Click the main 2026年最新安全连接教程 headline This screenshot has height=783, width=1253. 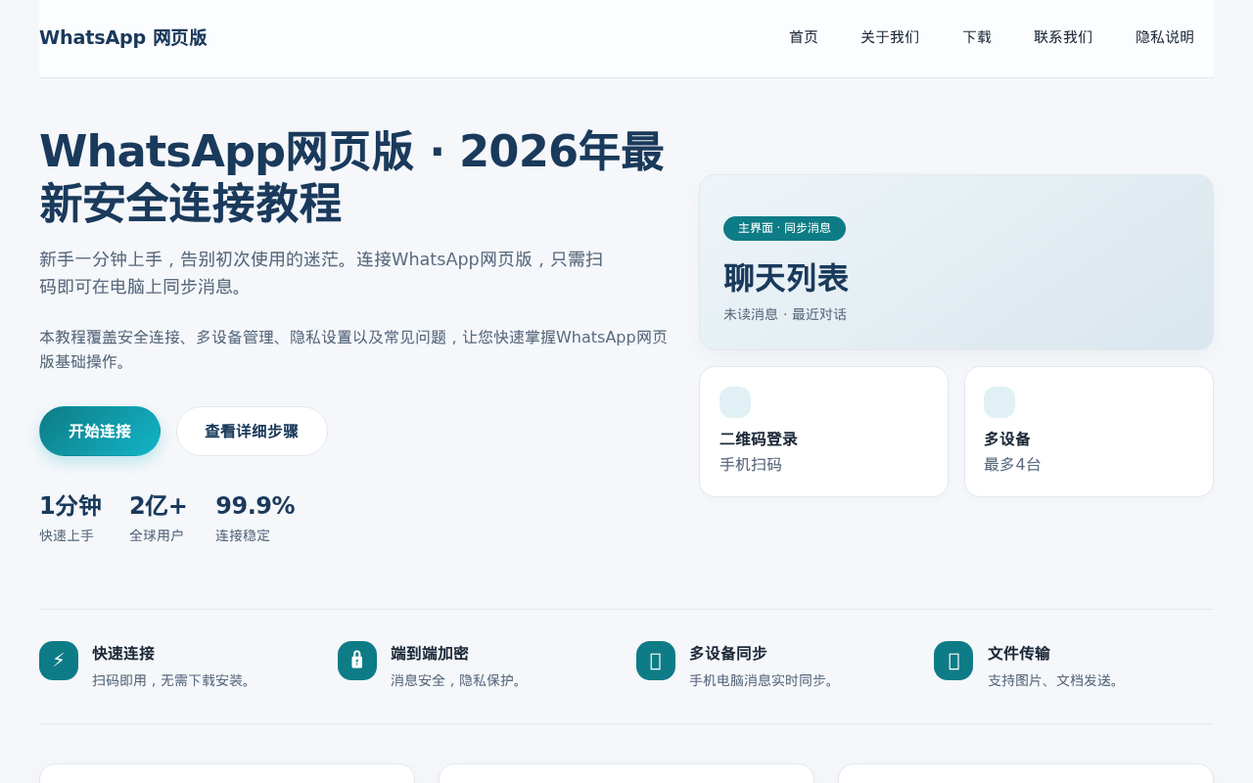tap(352, 177)
